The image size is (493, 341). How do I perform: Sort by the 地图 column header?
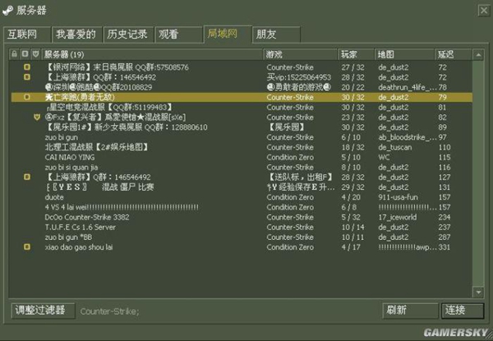point(404,54)
